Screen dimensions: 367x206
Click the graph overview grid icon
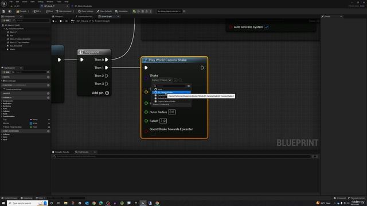[73, 21]
